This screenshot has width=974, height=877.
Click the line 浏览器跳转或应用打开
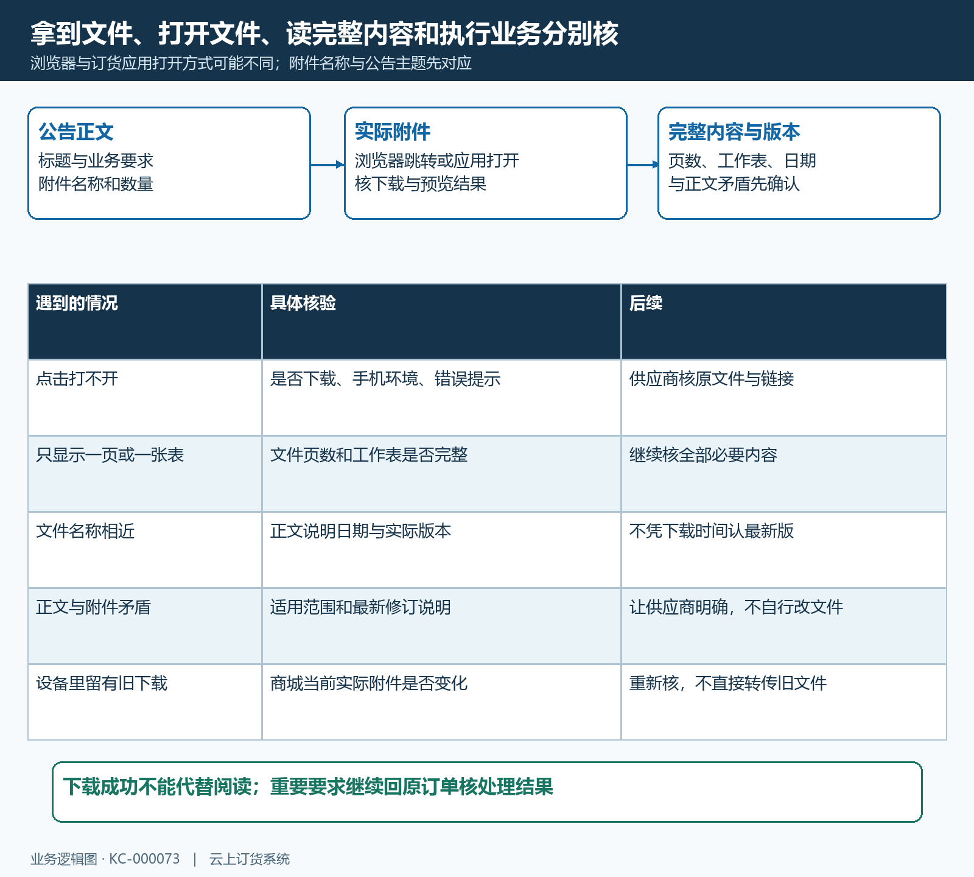tap(437, 161)
